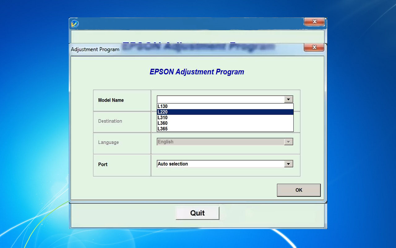This screenshot has width=396, height=248.
Task: Close the Adjustment Program dialog
Action: click(314, 47)
